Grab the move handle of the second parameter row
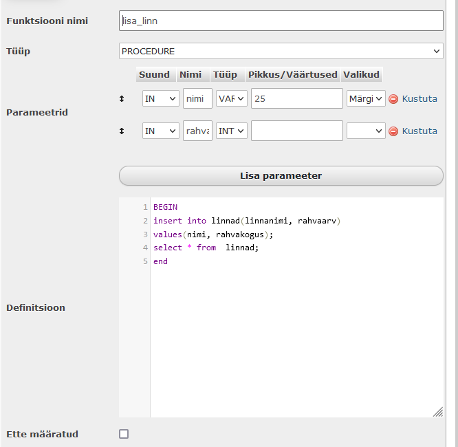 coord(122,131)
